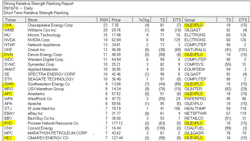Click the RSR column header
The image size is (250, 141).
click(103, 20)
